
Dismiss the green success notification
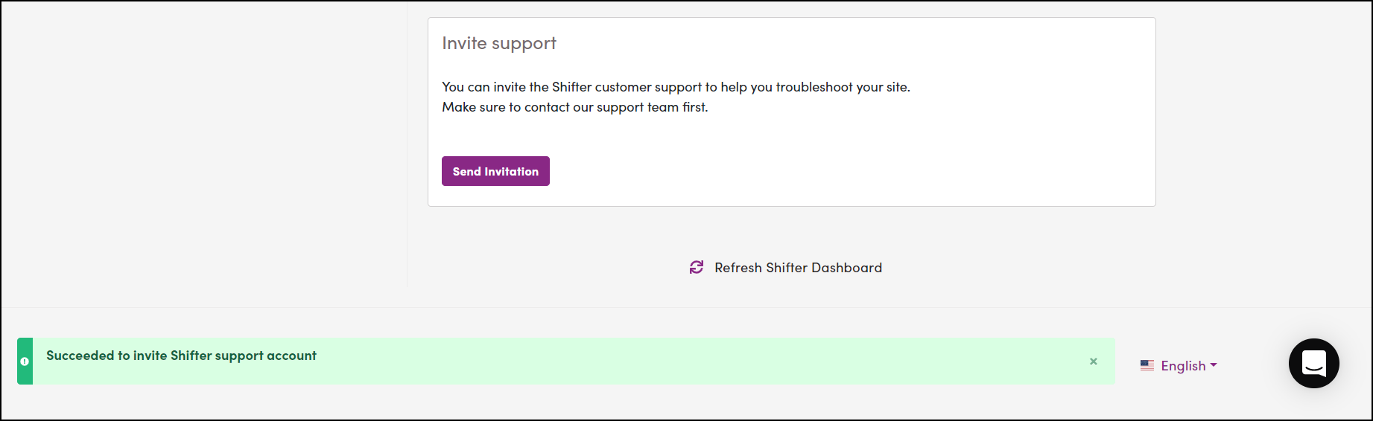tap(1094, 361)
